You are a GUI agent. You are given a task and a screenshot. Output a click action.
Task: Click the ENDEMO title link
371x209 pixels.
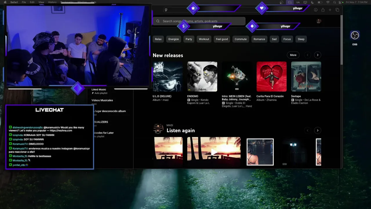coord(193,96)
